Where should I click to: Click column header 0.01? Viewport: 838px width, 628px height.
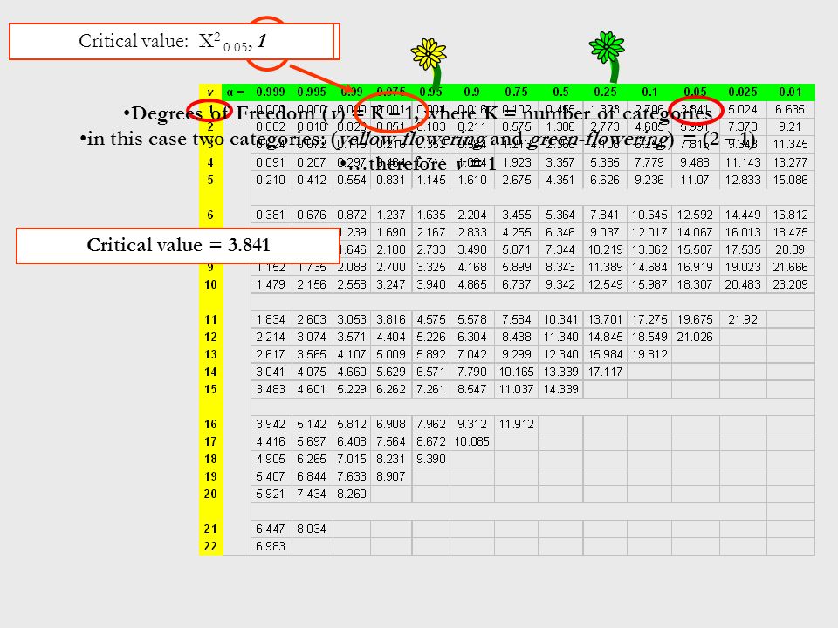click(x=790, y=92)
